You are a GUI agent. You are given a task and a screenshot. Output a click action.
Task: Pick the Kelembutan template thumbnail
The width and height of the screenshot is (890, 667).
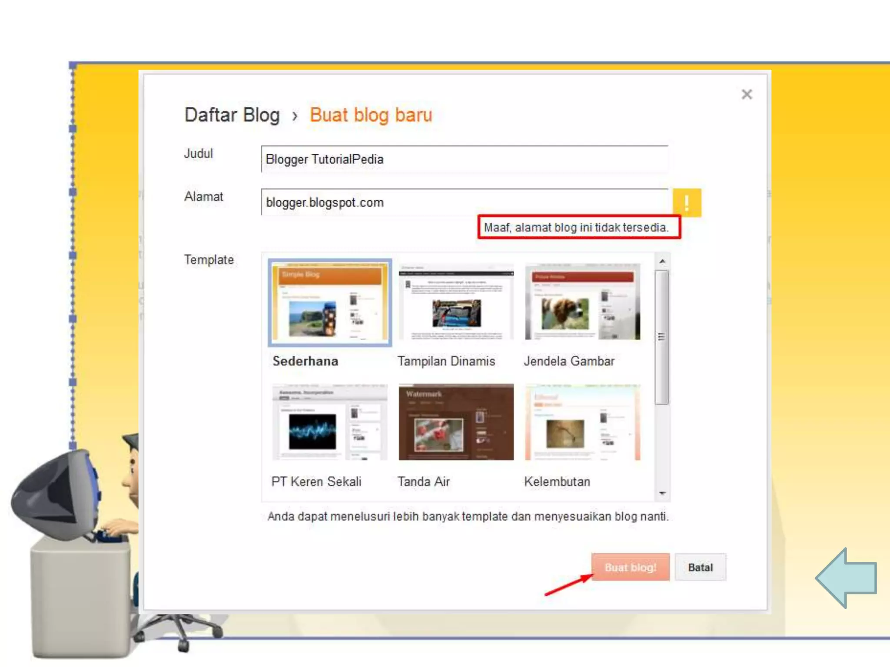click(582, 422)
